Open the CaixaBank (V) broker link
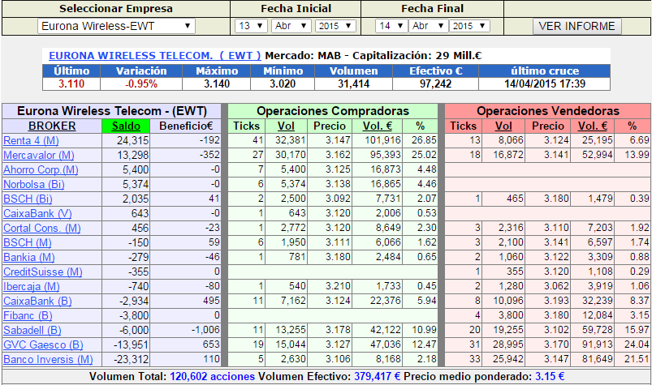The image size is (652, 385). (37, 213)
